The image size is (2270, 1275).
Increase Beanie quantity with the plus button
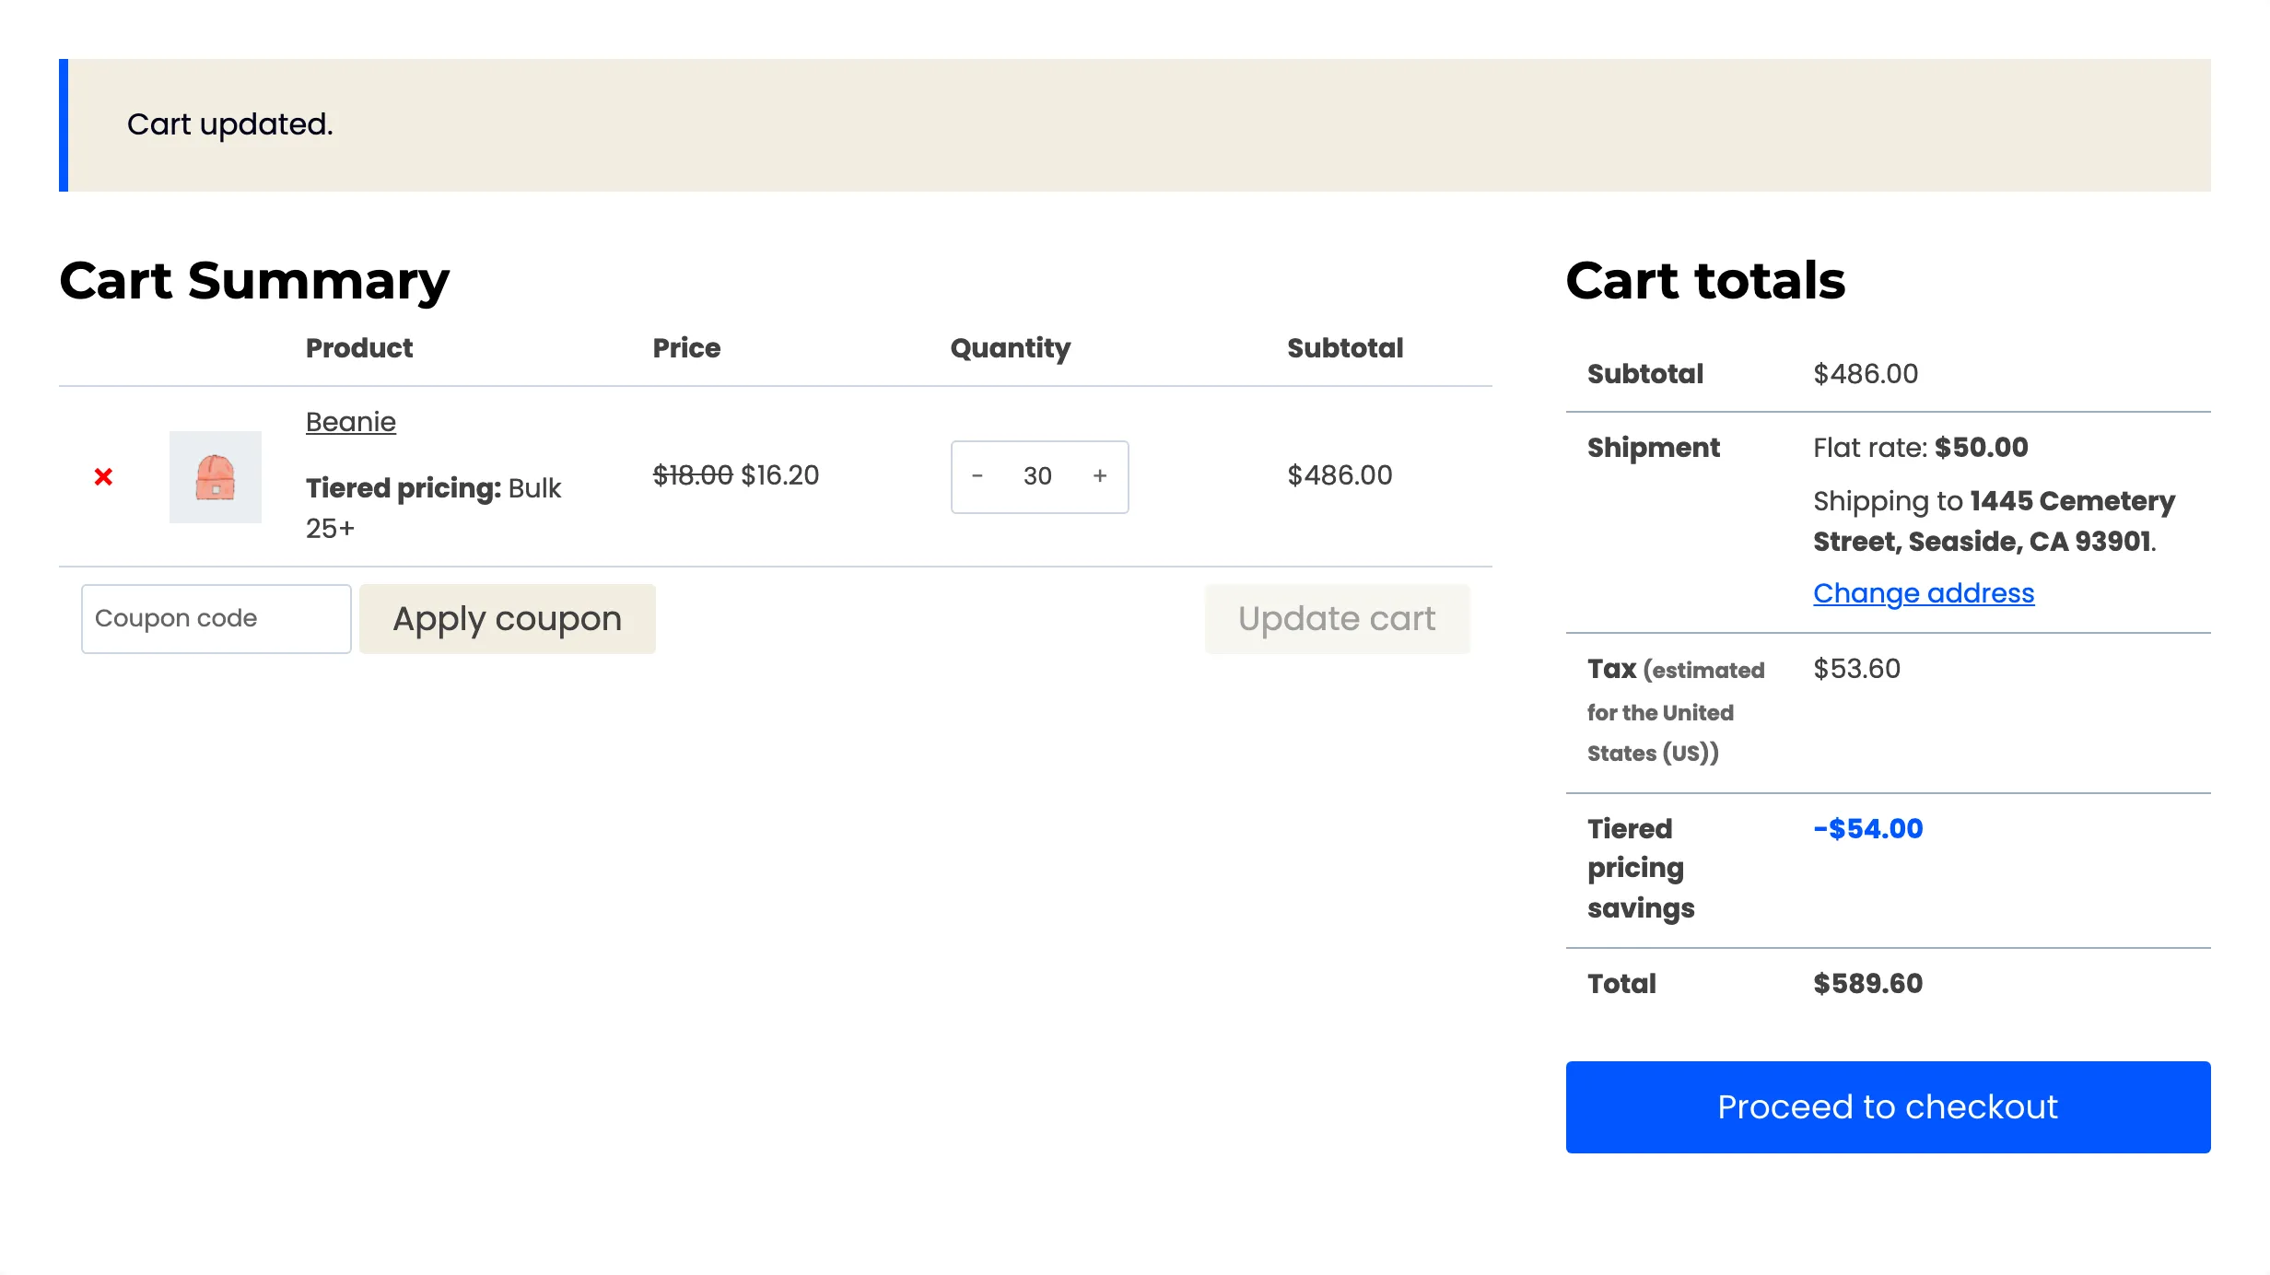point(1100,476)
